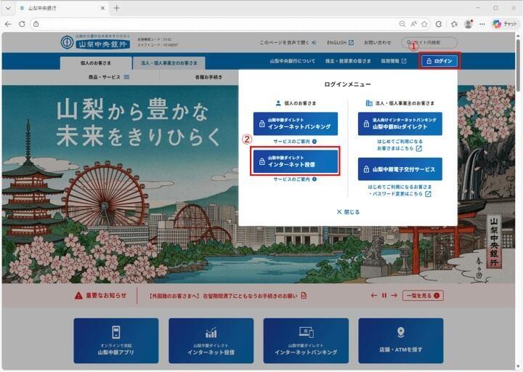Open the ENGLISH site link

point(341,43)
